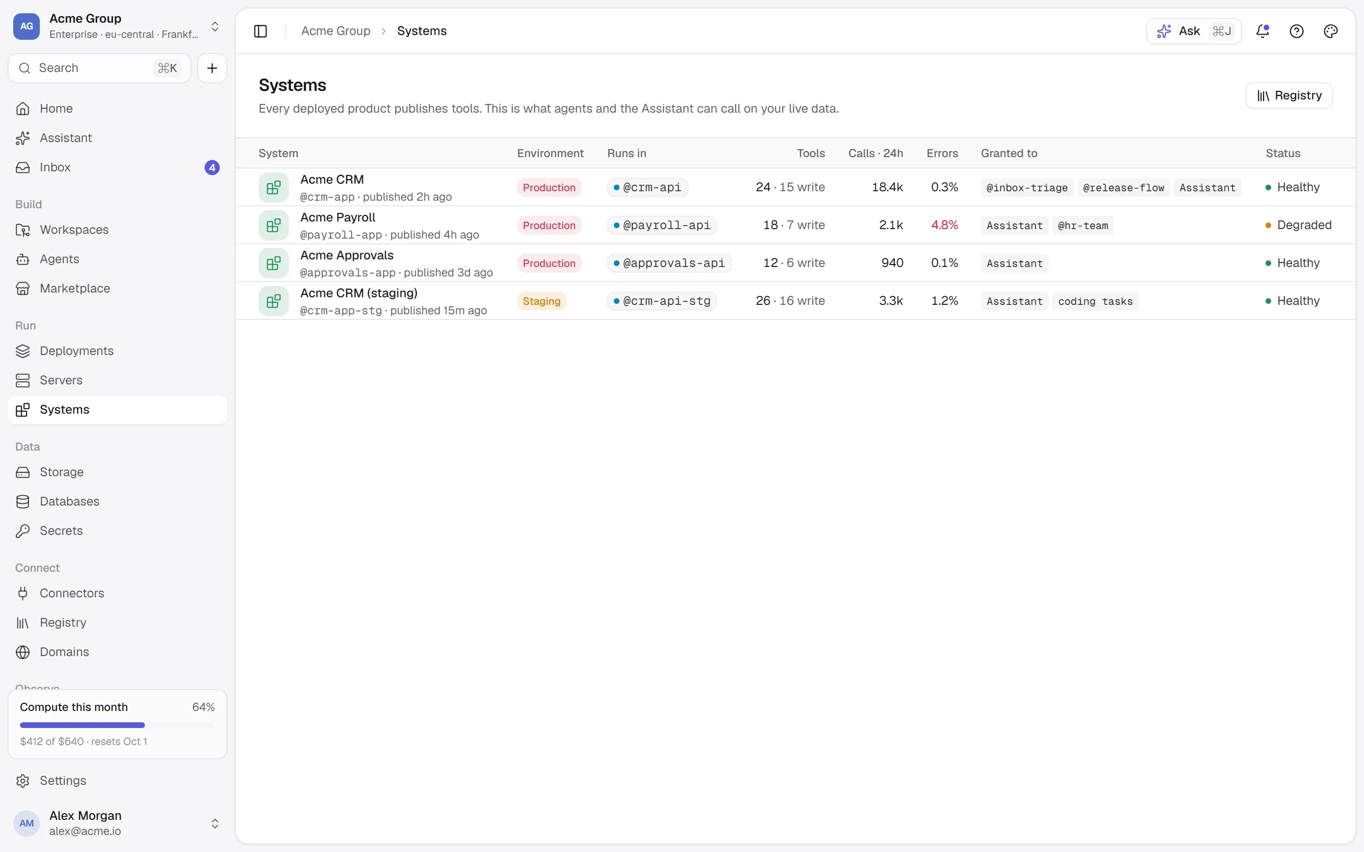Viewport: 1364px width, 852px height.
Task: Click the compute usage progress bar
Action: tap(117, 725)
